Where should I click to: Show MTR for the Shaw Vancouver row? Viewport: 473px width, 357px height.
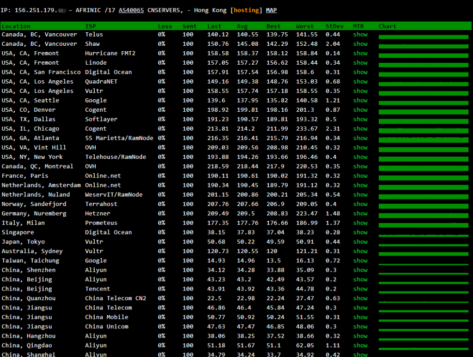tap(360, 44)
